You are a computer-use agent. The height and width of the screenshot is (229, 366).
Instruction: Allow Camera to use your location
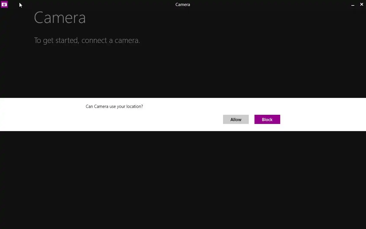236,119
